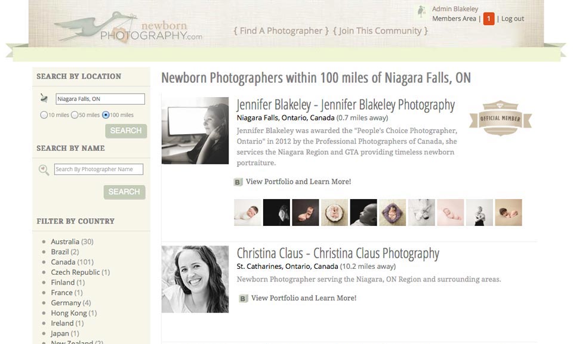This screenshot has height=344, width=573.
Task: Filter by country France (1)
Action: pos(66,293)
